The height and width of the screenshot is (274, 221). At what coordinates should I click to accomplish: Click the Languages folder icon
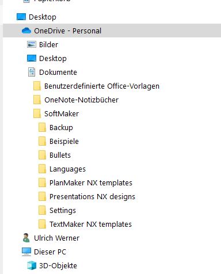tap(42, 169)
